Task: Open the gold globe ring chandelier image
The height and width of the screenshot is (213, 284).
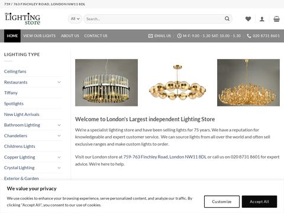Action: click(x=177, y=83)
